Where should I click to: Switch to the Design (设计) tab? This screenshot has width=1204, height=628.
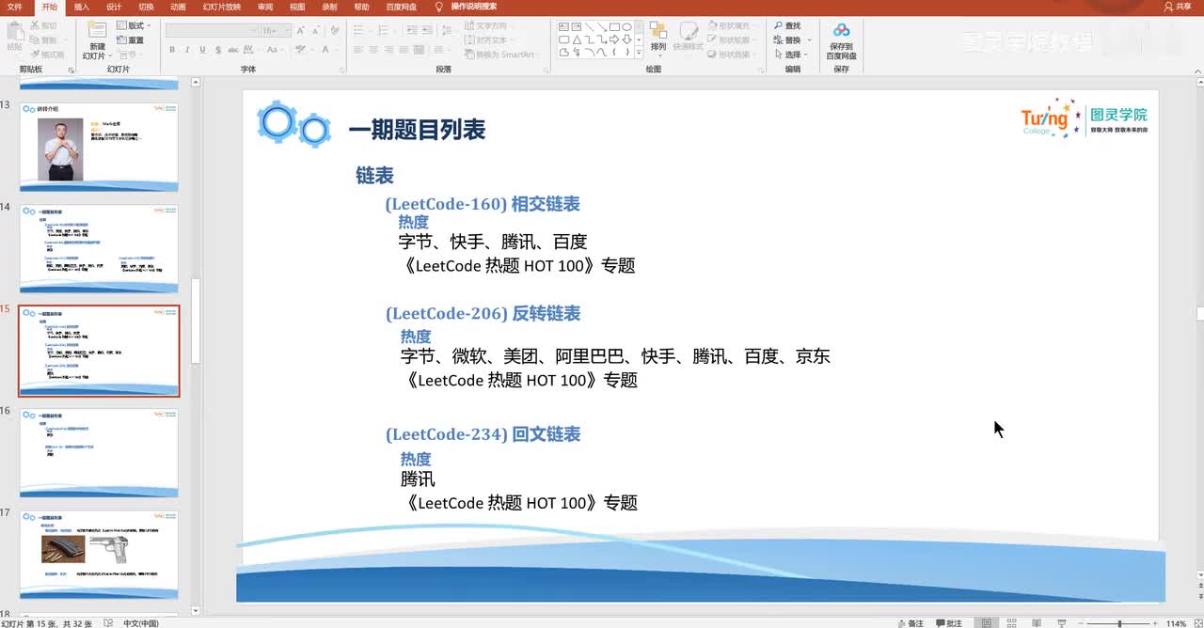coord(114,7)
